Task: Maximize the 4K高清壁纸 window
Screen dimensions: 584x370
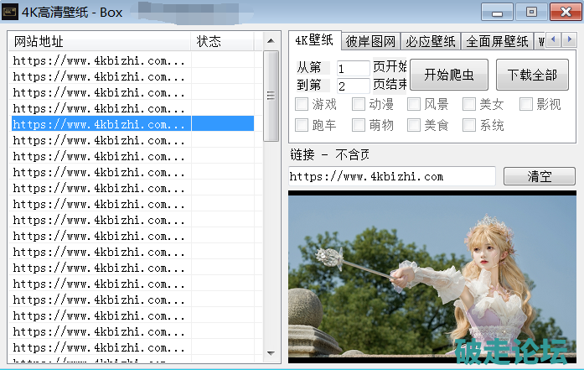Action: (x=530, y=12)
